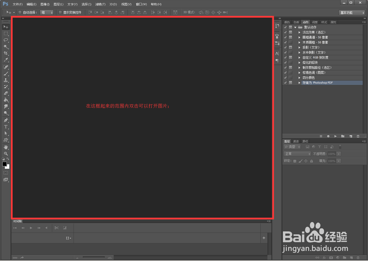Open the 不透明度 opacity dropdown arrow
Screen dimensions: 368x261
click(339, 154)
